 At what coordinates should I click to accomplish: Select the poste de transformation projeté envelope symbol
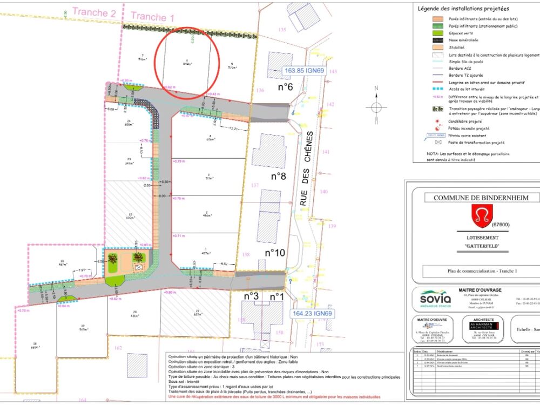coord(438,142)
